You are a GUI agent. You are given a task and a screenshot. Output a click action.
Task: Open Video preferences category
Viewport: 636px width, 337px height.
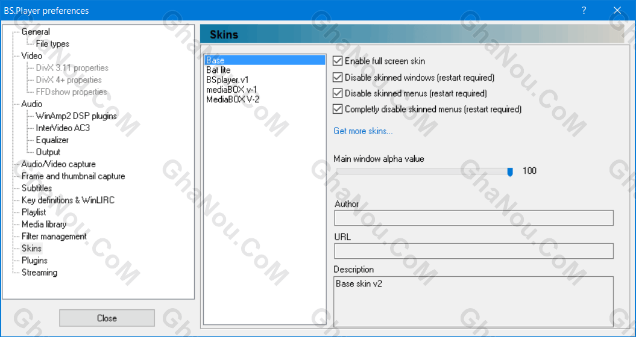(x=31, y=55)
